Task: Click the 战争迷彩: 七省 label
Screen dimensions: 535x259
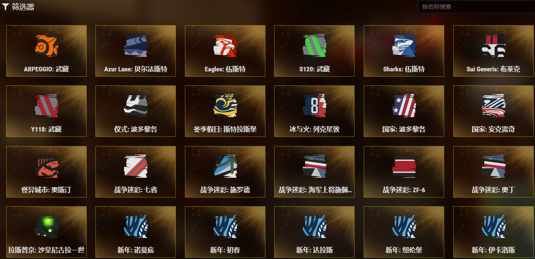Action: (136, 190)
